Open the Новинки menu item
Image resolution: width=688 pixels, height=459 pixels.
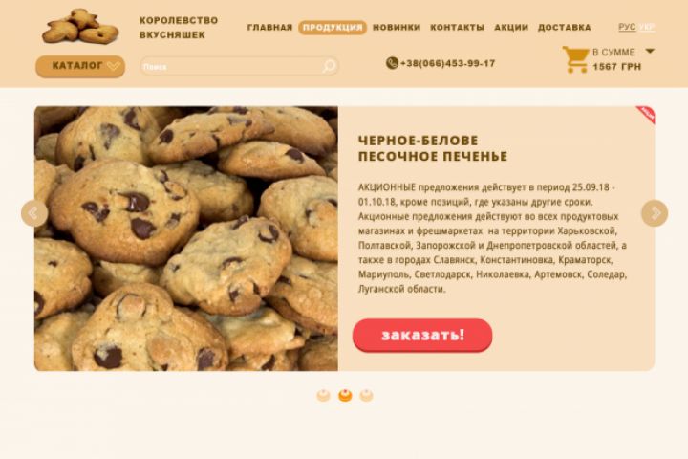(397, 27)
